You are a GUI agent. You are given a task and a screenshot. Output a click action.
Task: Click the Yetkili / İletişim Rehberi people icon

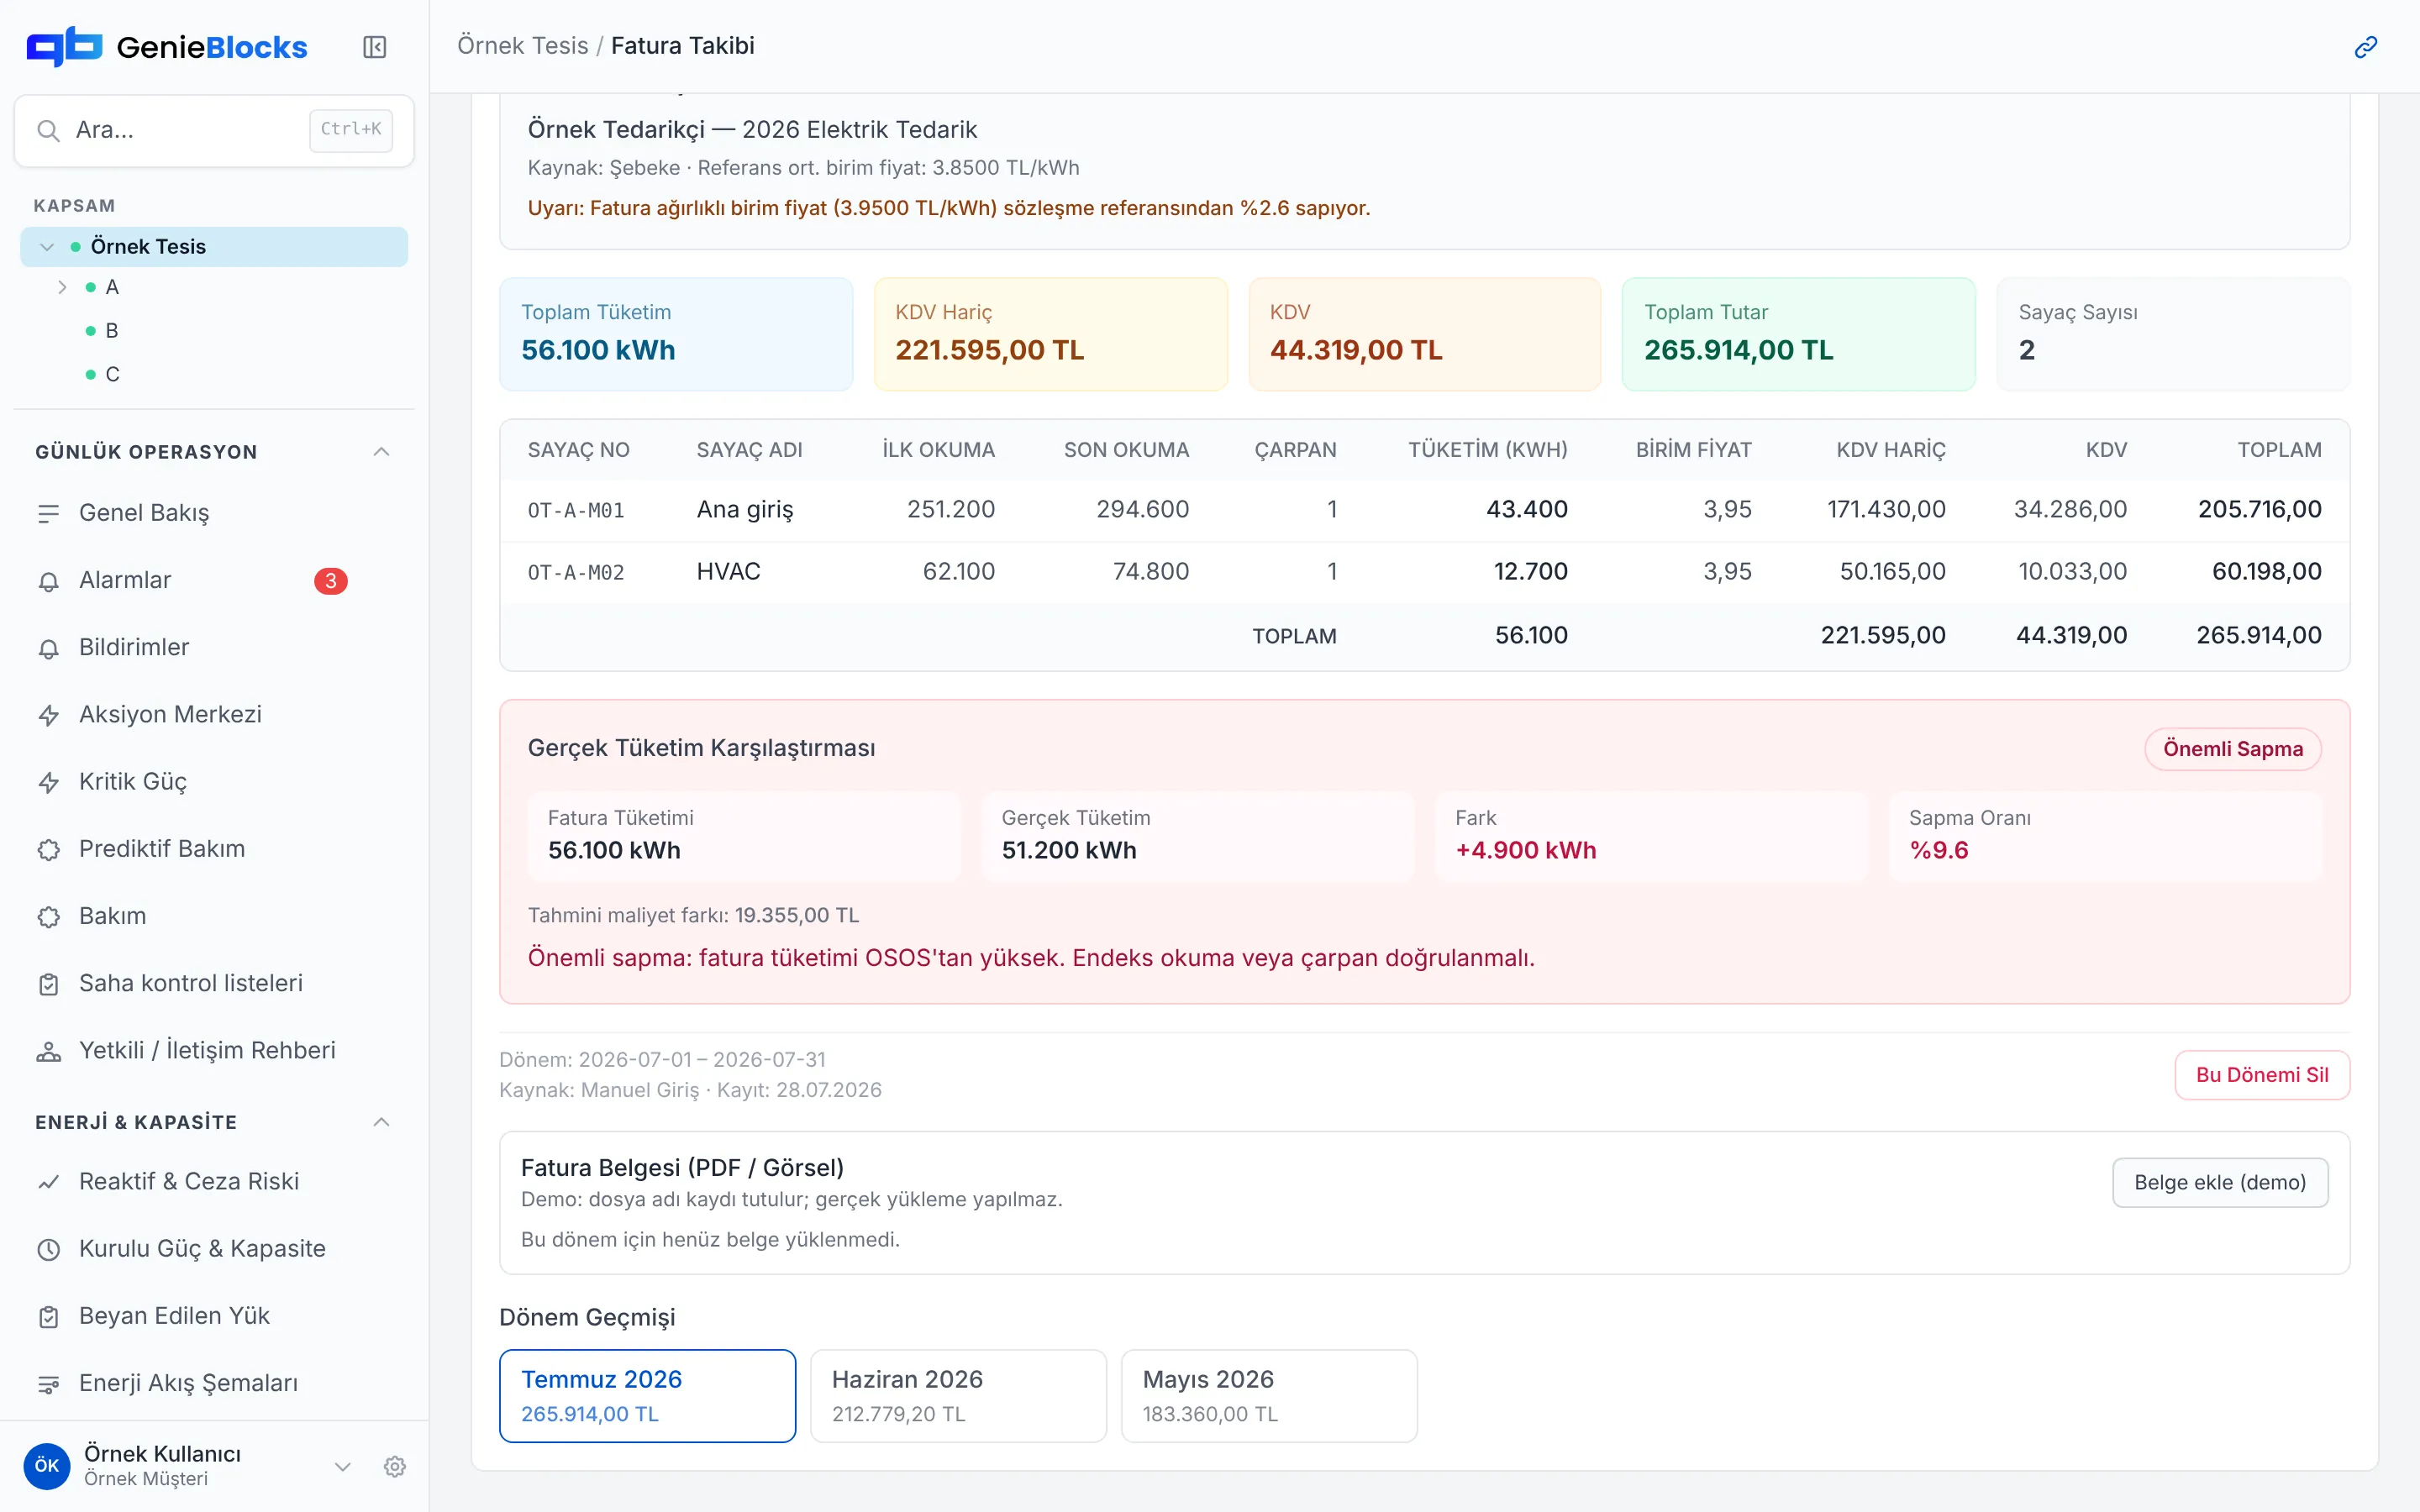click(48, 1051)
